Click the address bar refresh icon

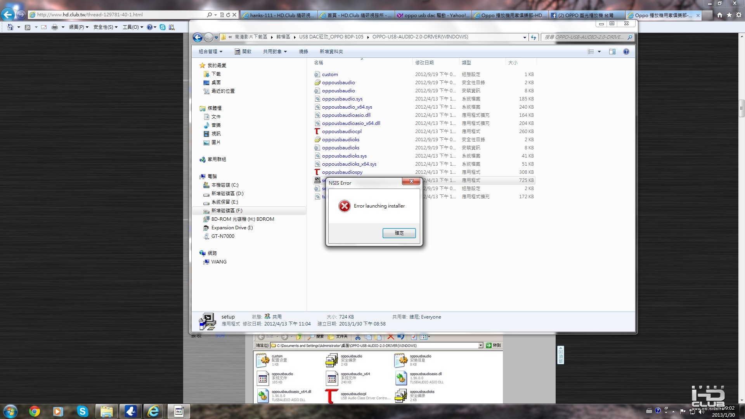point(534,37)
